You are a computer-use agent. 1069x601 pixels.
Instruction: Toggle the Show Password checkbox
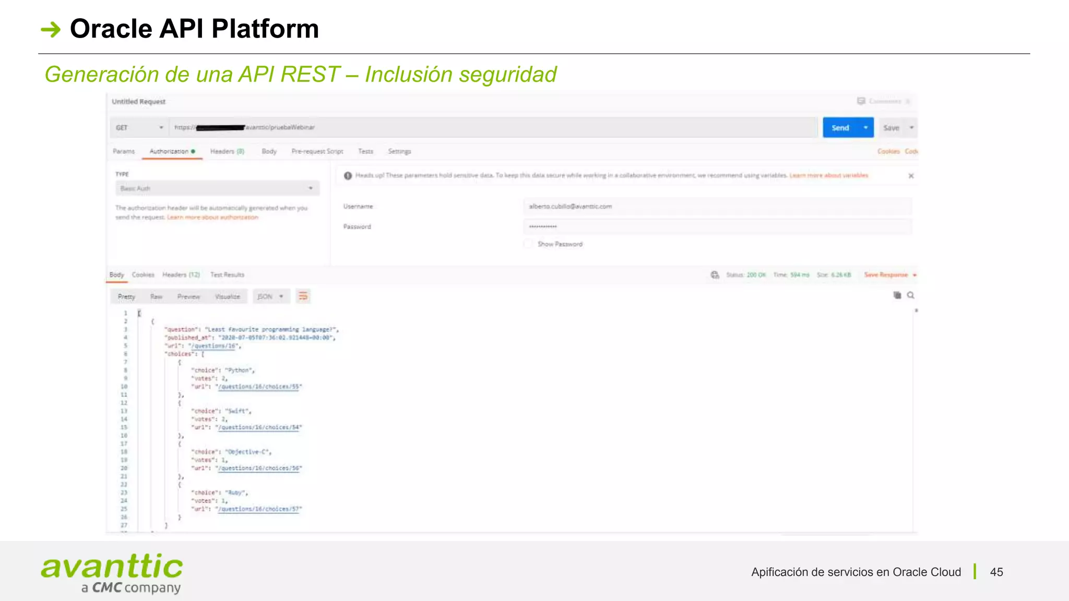click(x=528, y=244)
